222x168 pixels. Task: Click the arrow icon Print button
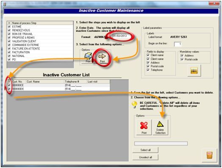(x=102, y=58)
